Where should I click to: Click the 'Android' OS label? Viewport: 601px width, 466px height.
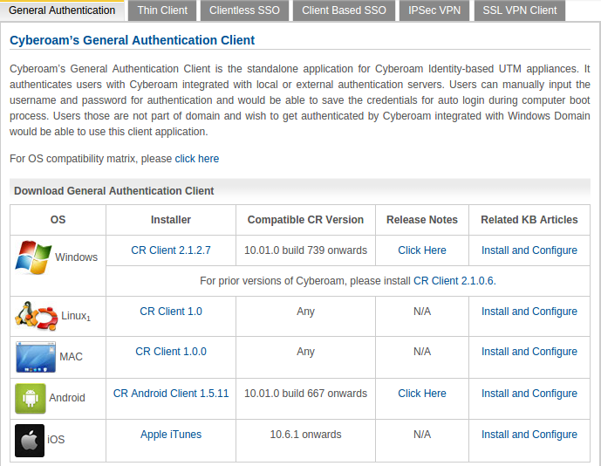click(67, 398)
